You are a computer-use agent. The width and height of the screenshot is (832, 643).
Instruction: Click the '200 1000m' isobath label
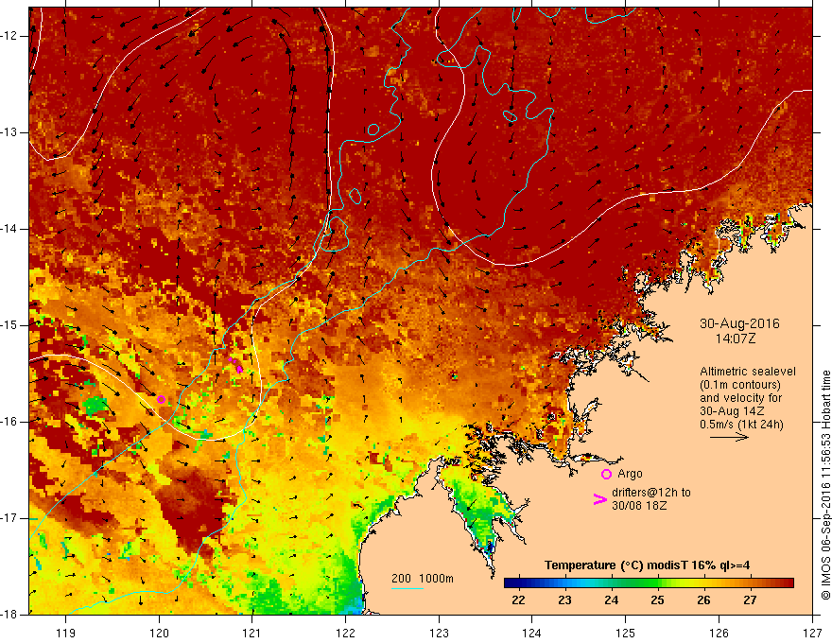tap(423, 579)
